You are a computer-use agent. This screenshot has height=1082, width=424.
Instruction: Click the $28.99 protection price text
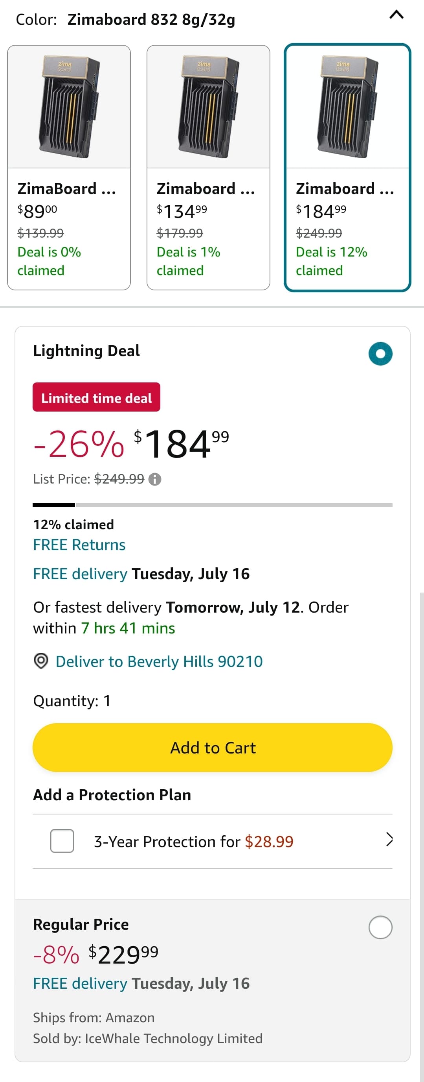tap(269, 842)
